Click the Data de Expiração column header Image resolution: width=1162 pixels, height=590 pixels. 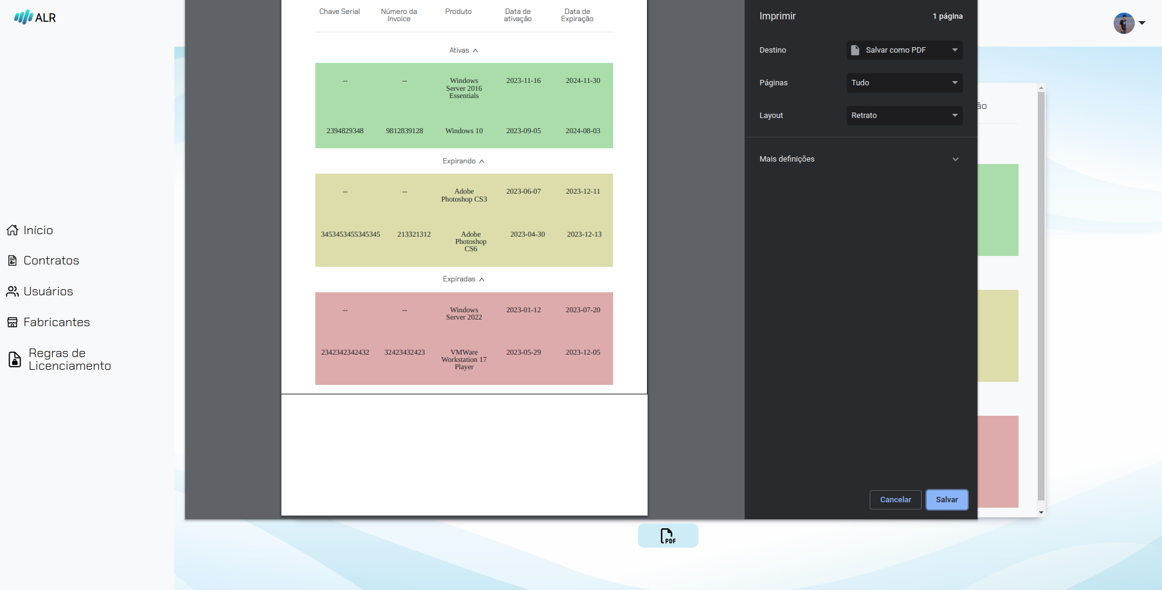(577, 15)
